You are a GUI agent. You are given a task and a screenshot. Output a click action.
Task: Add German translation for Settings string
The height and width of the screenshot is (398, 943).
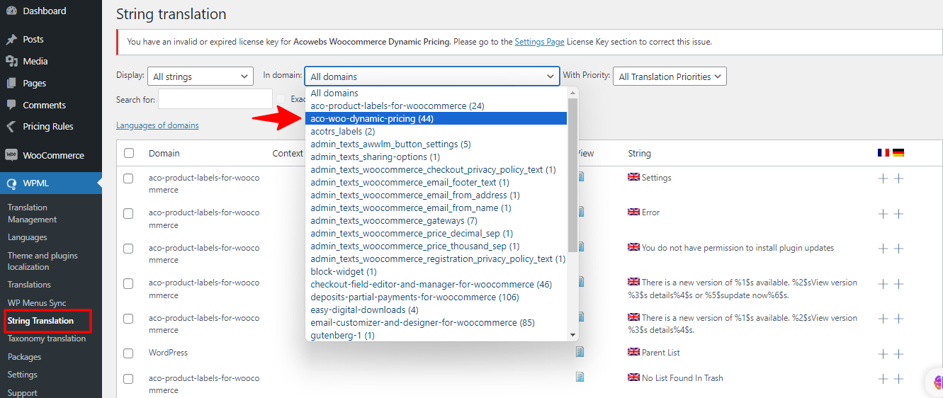[898, 178]
